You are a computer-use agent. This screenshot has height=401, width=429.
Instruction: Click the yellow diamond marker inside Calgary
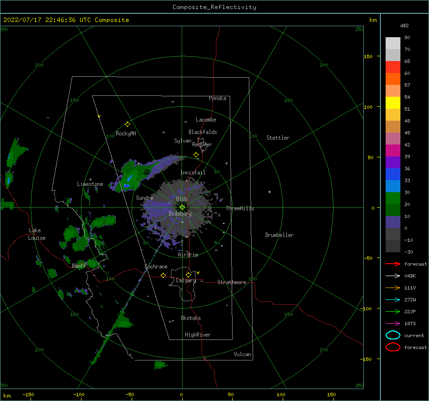(188, 275)
